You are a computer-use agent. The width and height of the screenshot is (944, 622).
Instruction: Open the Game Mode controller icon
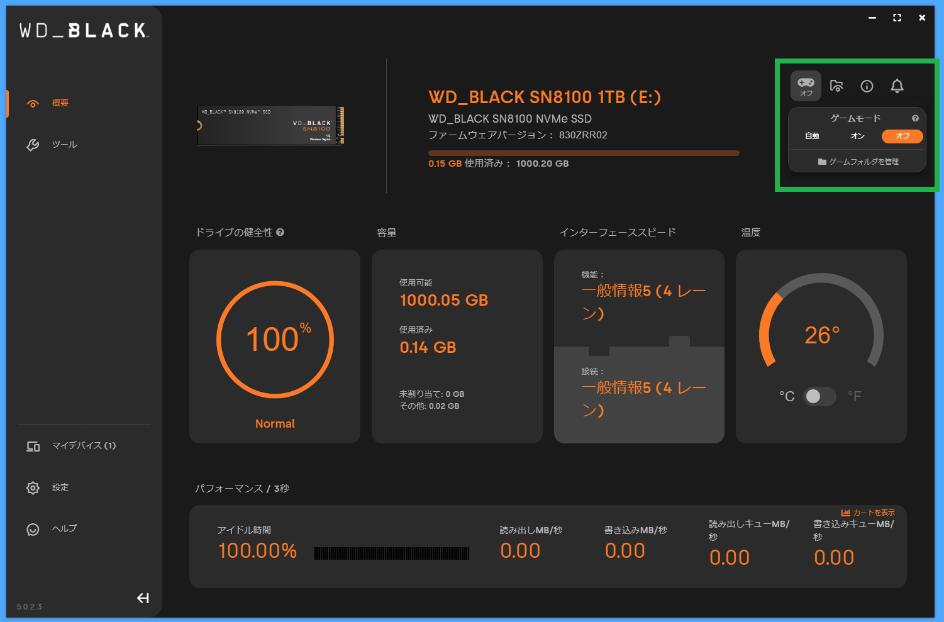[806, 86]
